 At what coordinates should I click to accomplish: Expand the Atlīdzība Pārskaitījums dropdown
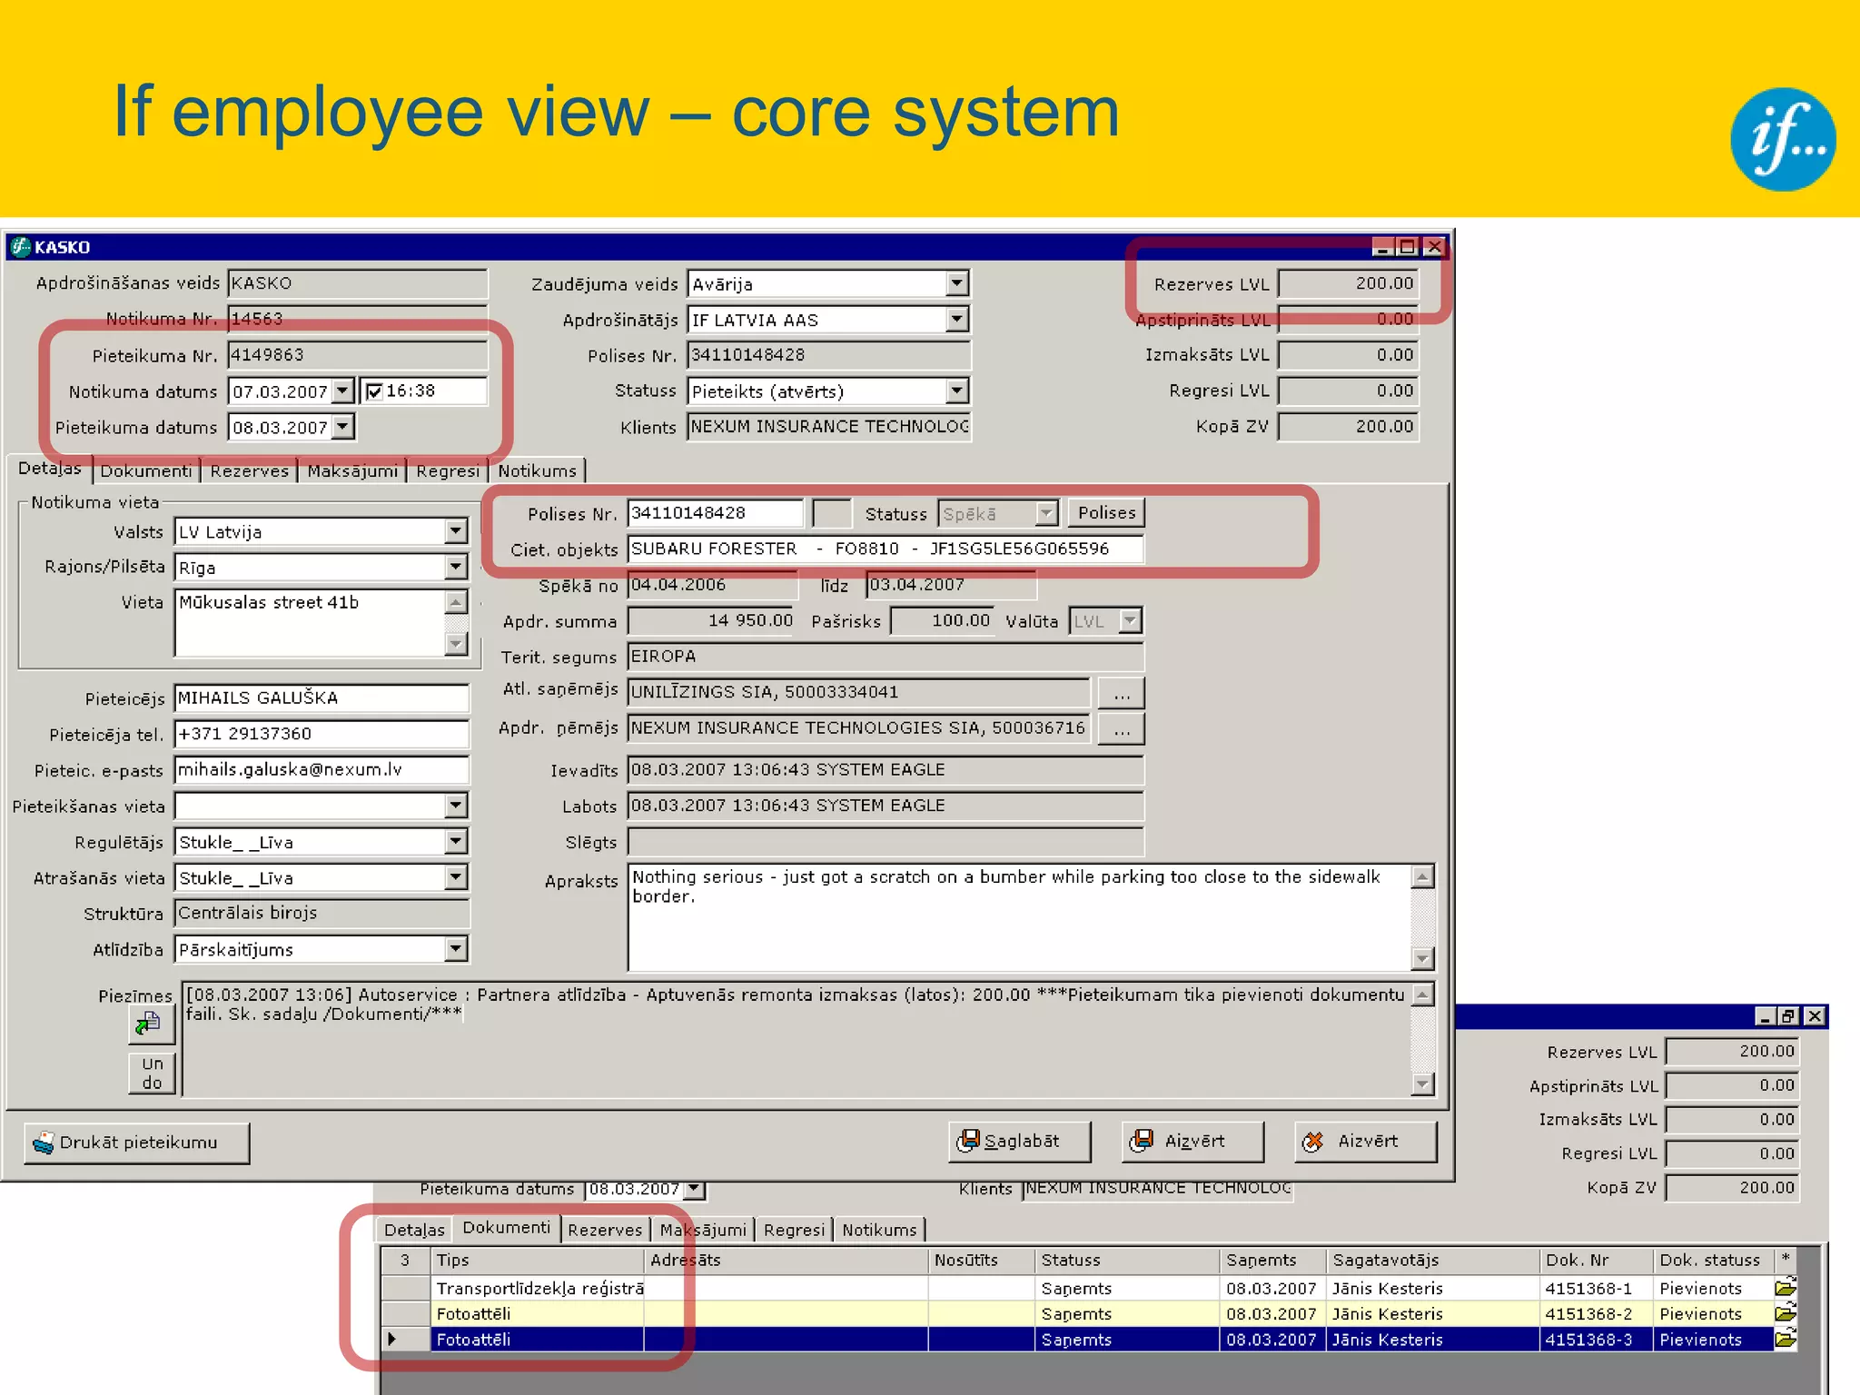coord(456,949)
